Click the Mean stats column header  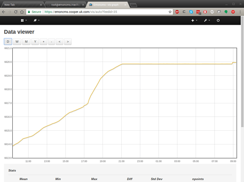click(x=24, y=179)
